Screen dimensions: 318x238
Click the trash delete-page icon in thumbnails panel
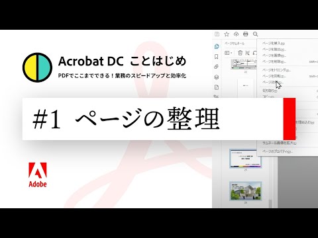[x=240, y=53]
